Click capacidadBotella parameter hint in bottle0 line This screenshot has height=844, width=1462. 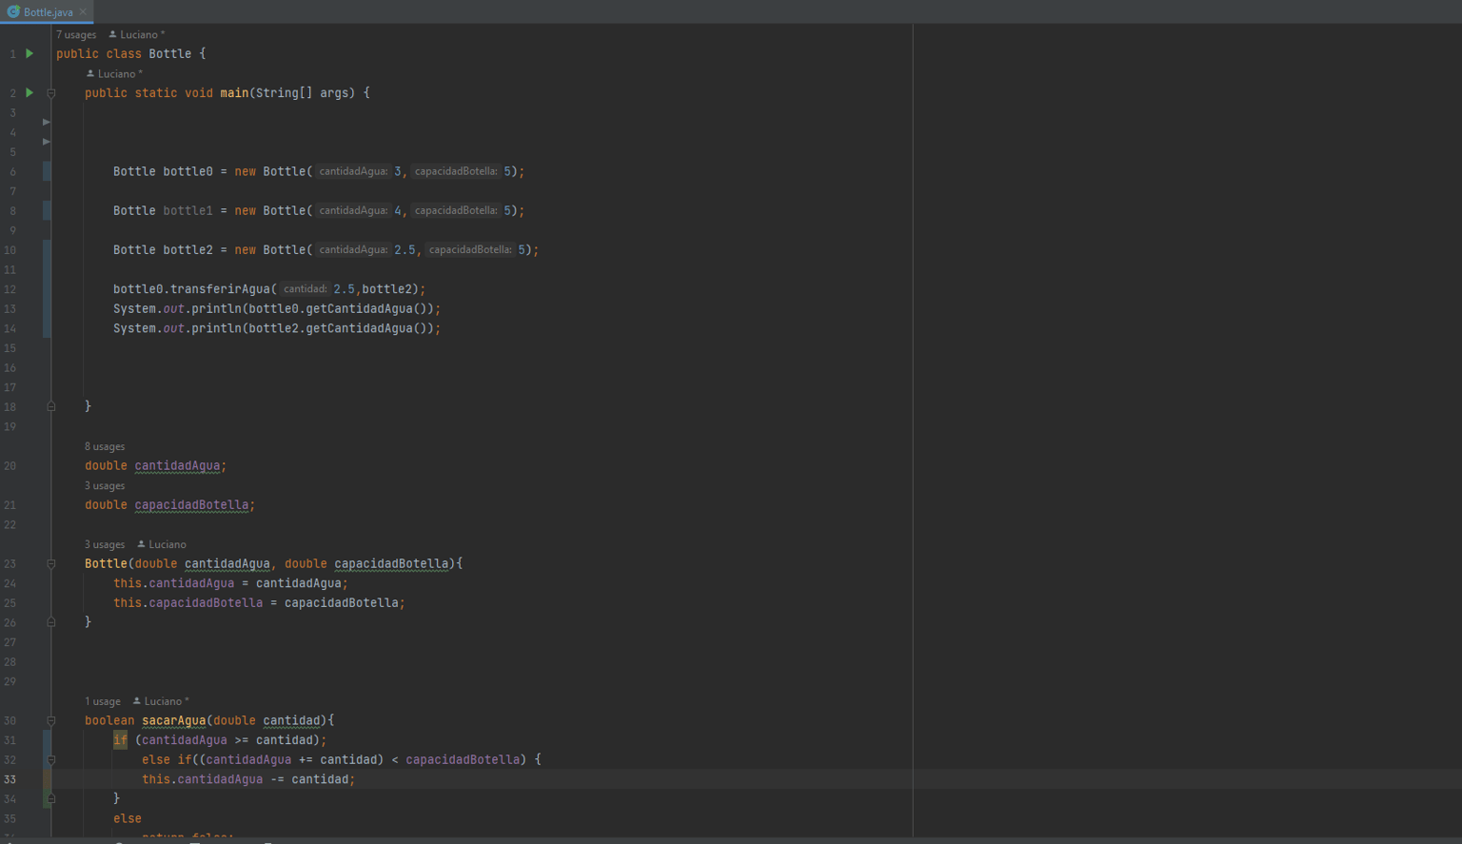(456, 171)
